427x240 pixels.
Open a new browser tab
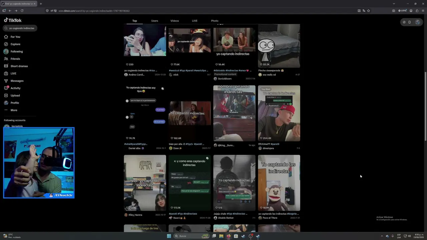pos(41,4)
